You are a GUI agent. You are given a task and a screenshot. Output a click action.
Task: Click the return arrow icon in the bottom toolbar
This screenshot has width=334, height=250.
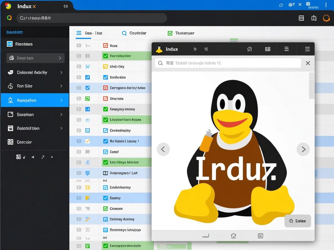(206, 236)
